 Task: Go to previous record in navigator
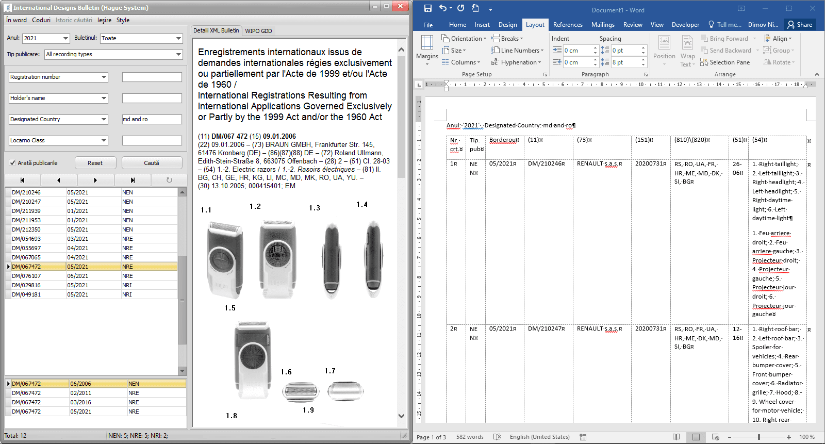coord(59,180)
